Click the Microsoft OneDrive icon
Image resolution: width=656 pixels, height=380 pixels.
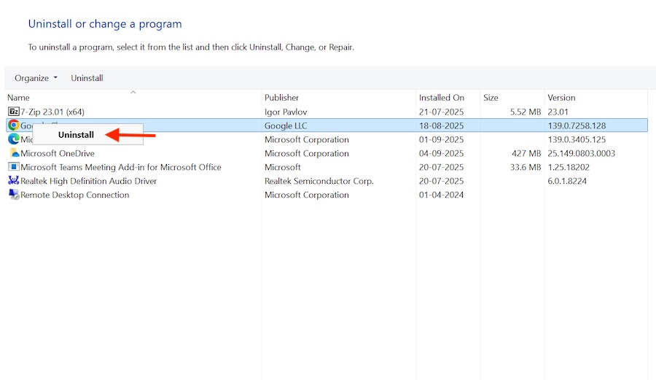coord(15,152)
